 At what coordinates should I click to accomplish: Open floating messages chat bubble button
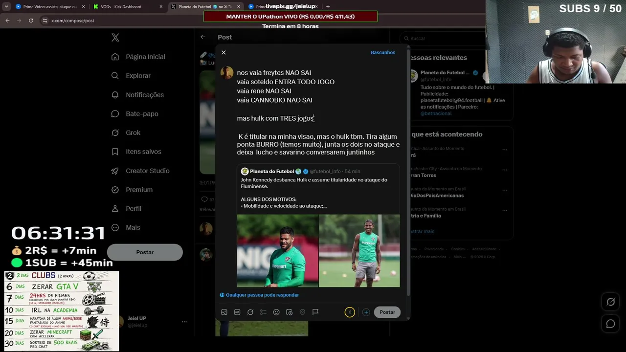611,324
